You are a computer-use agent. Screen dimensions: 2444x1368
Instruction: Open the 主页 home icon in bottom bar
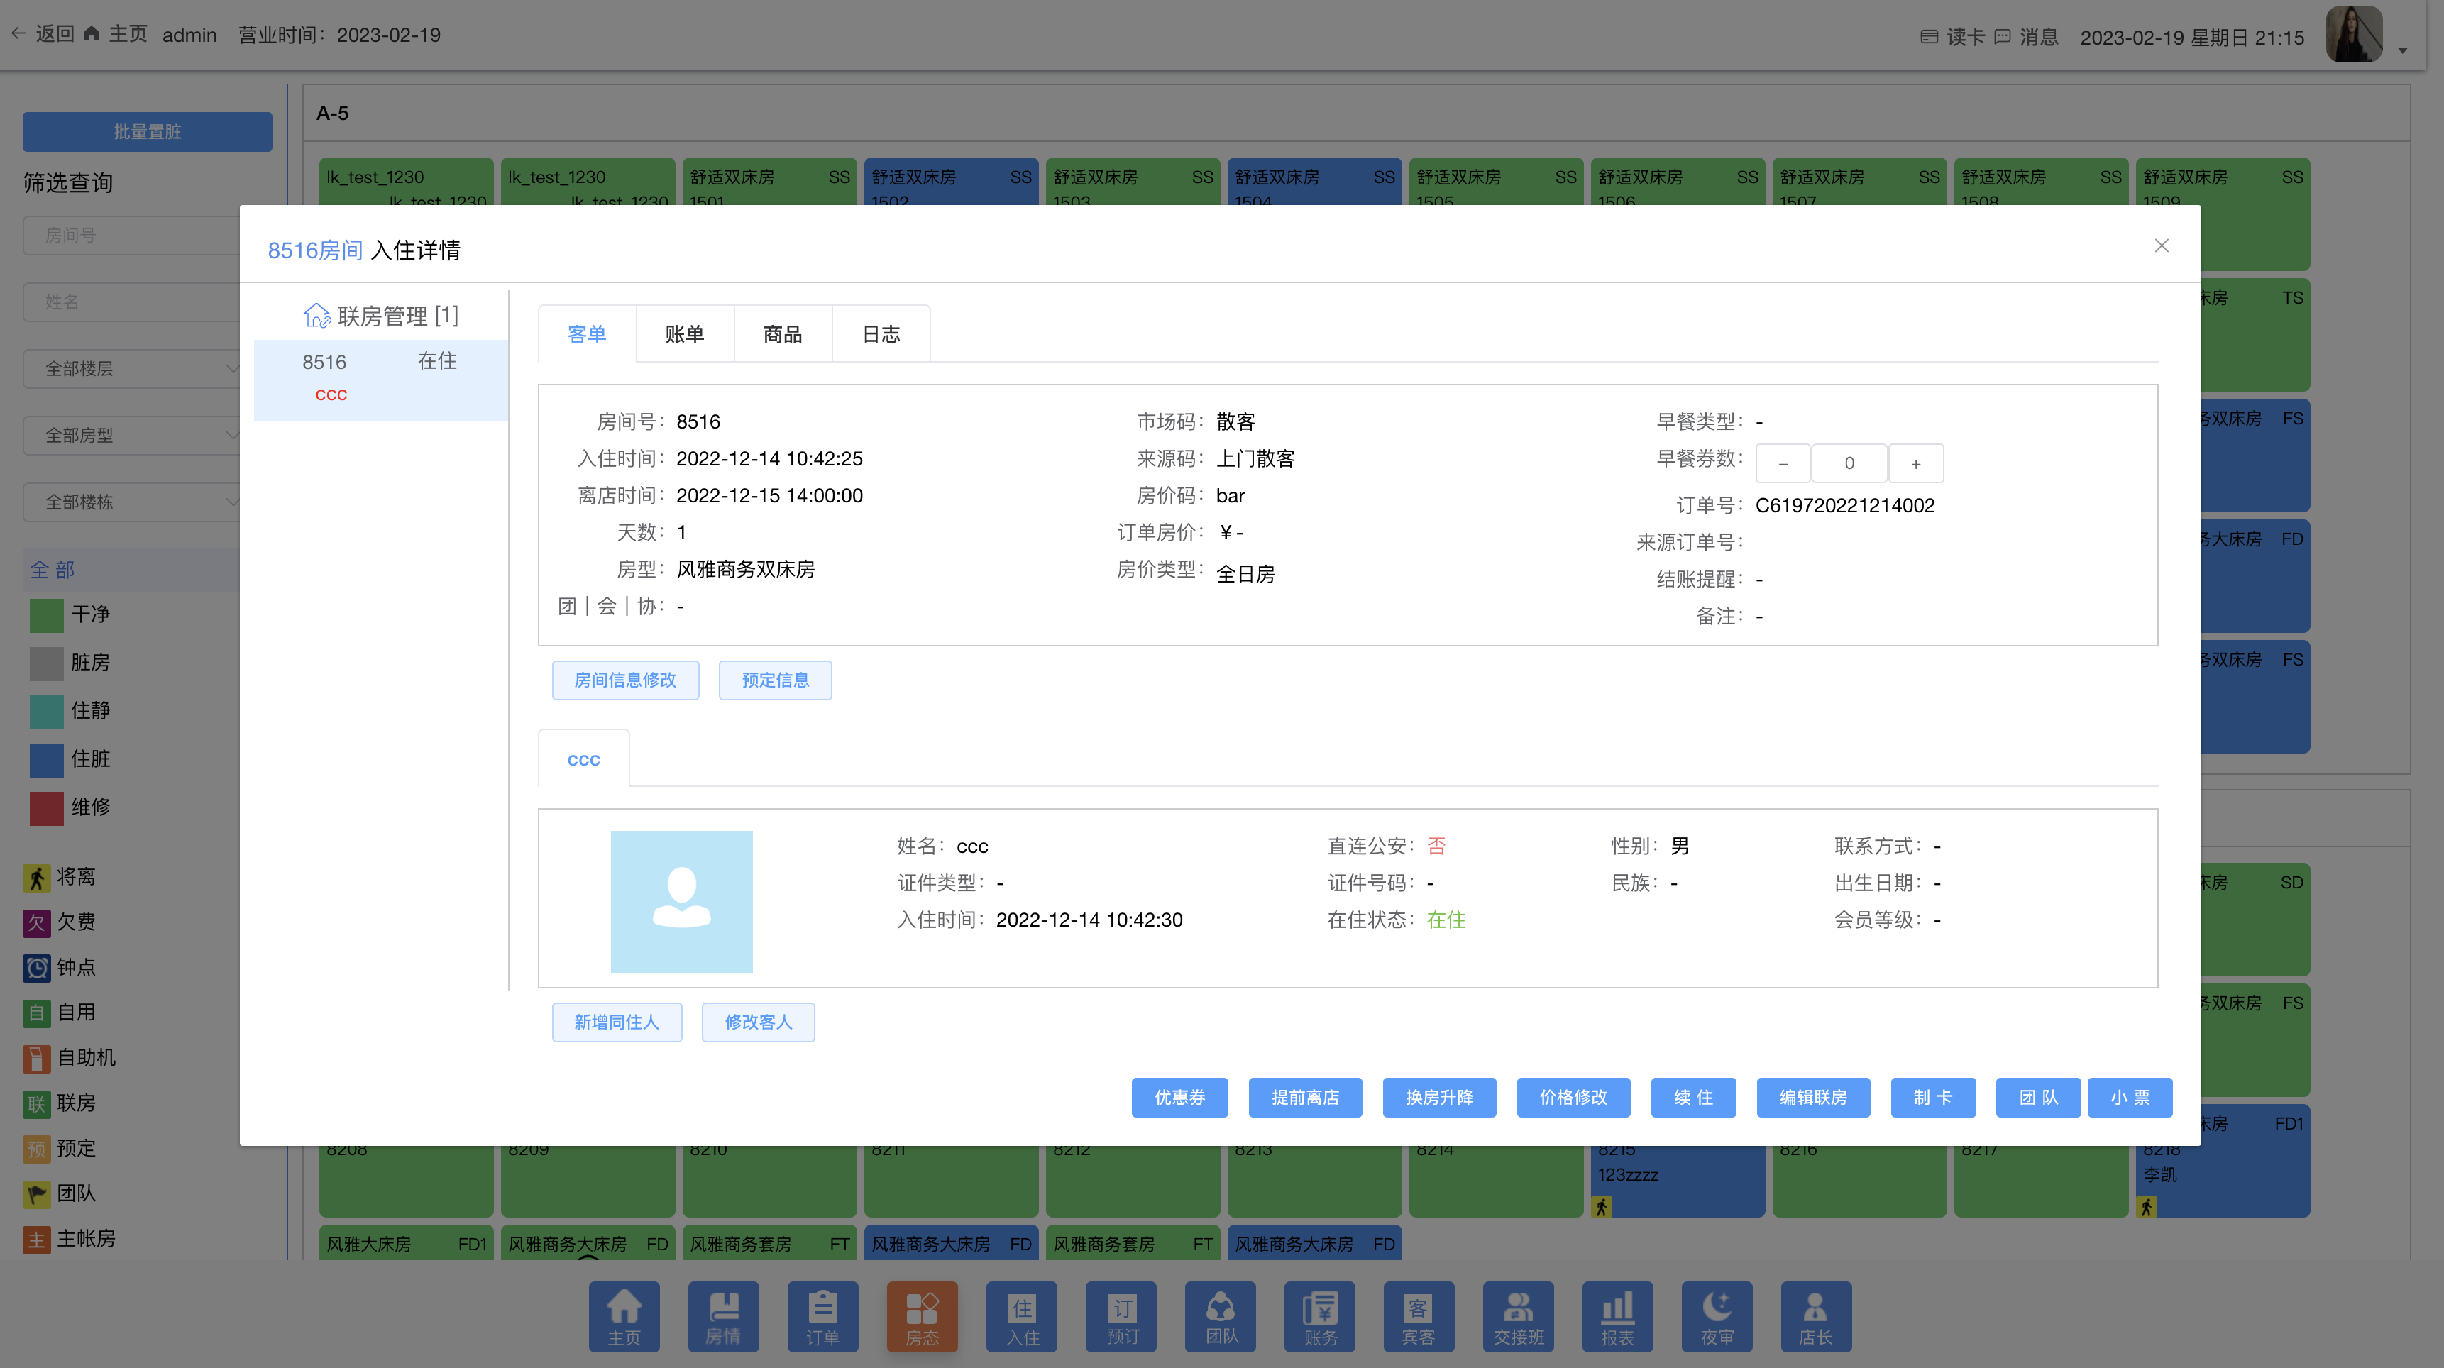tap(623, 1315)
